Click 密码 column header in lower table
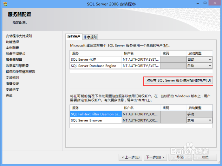The image size is (222, 166). click(x=173, y=108)
